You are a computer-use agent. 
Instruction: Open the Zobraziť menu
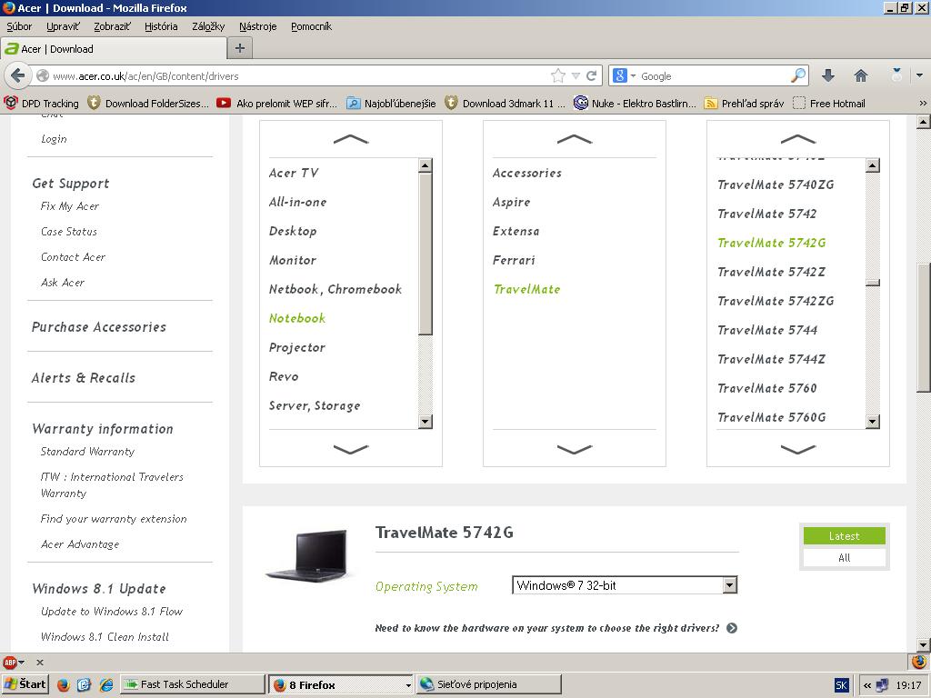point(112,26)
